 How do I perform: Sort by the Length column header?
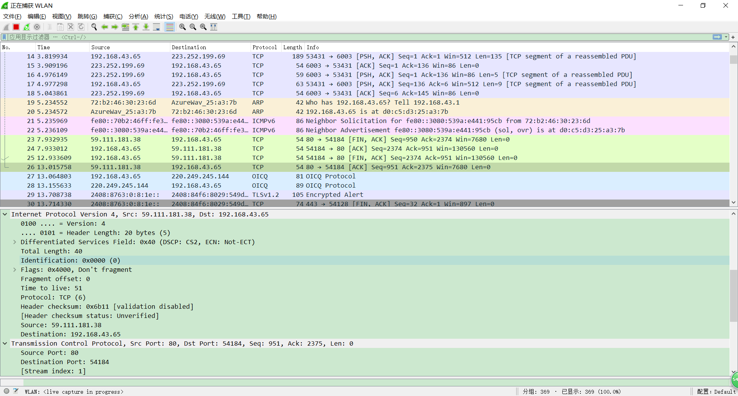[293, 47]
